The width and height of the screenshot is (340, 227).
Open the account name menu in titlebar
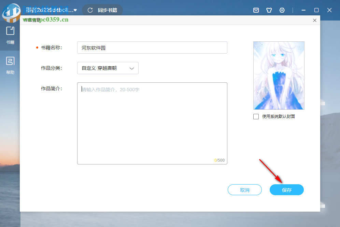51,10
